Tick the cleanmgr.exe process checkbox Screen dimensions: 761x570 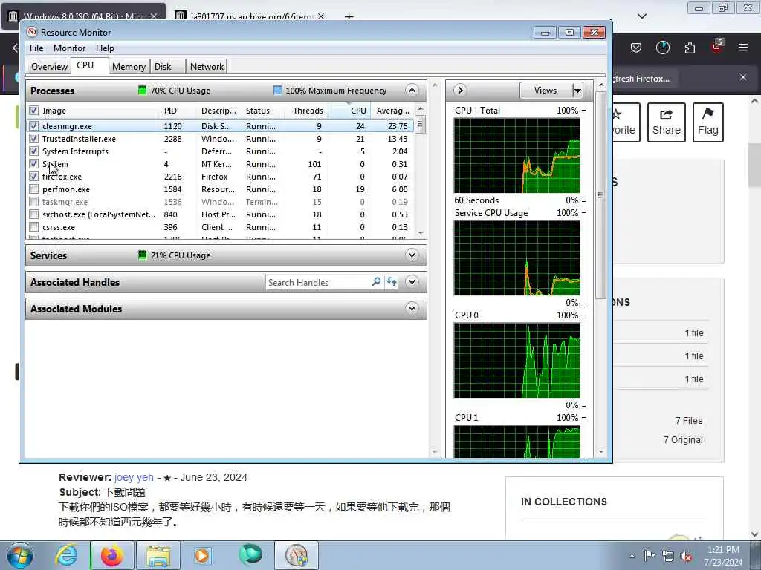(33, 126)
